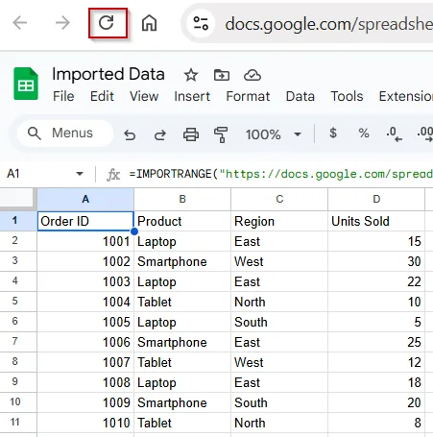Reload the page with the refresh icon
The image size is (433, 437).
pyautogui.click(x=107, y=23)
